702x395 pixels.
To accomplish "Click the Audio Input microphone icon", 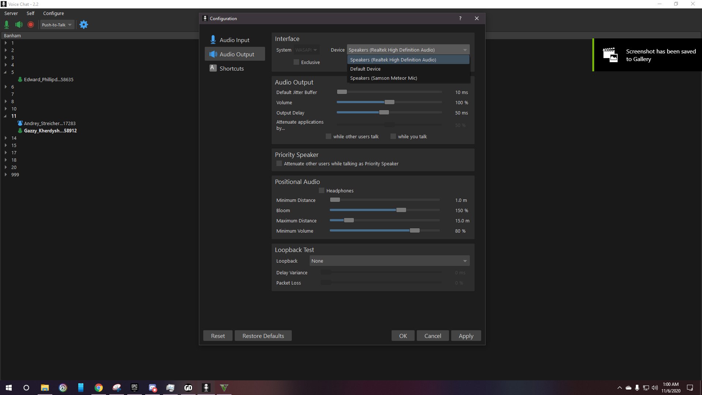I will pyautogui.click(x=213, y=40).
